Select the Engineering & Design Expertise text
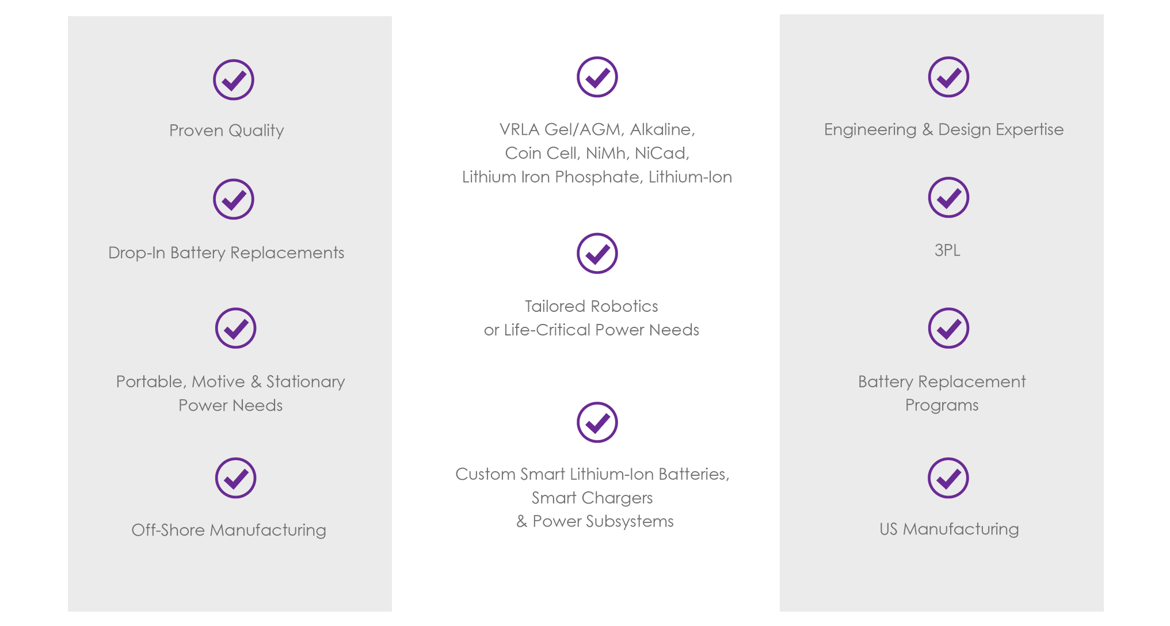 [x=944, y=129]
